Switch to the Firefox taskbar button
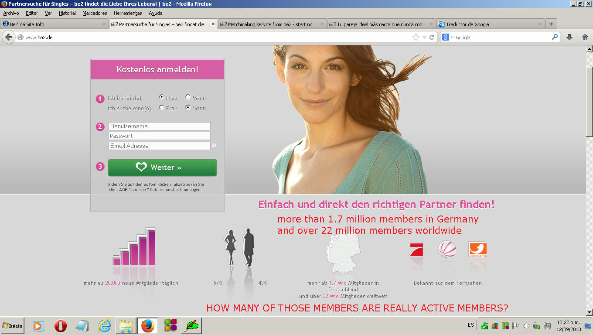The image size is (593, 335). (x=148, y=326)
